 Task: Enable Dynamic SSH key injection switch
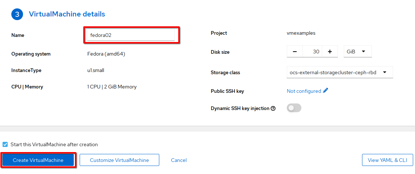click(294, 108)
